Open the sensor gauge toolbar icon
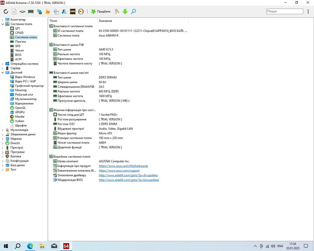Image resolution: width=314 pixels, height=251 pixels. pos(81,11)
